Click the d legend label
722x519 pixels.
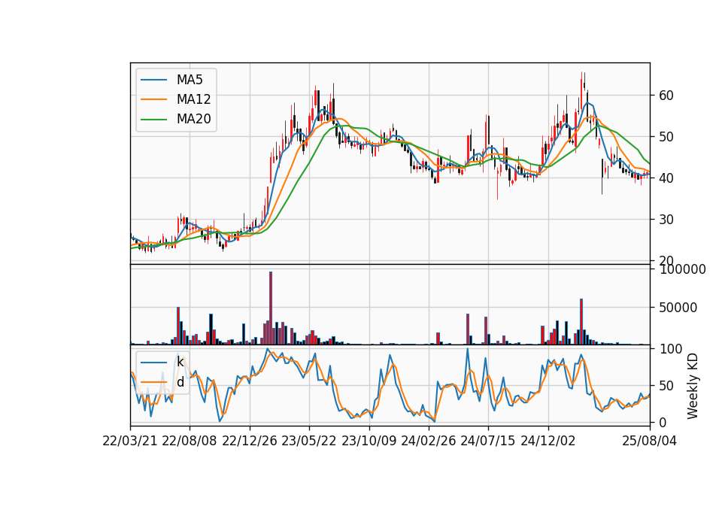pos(180,382)
